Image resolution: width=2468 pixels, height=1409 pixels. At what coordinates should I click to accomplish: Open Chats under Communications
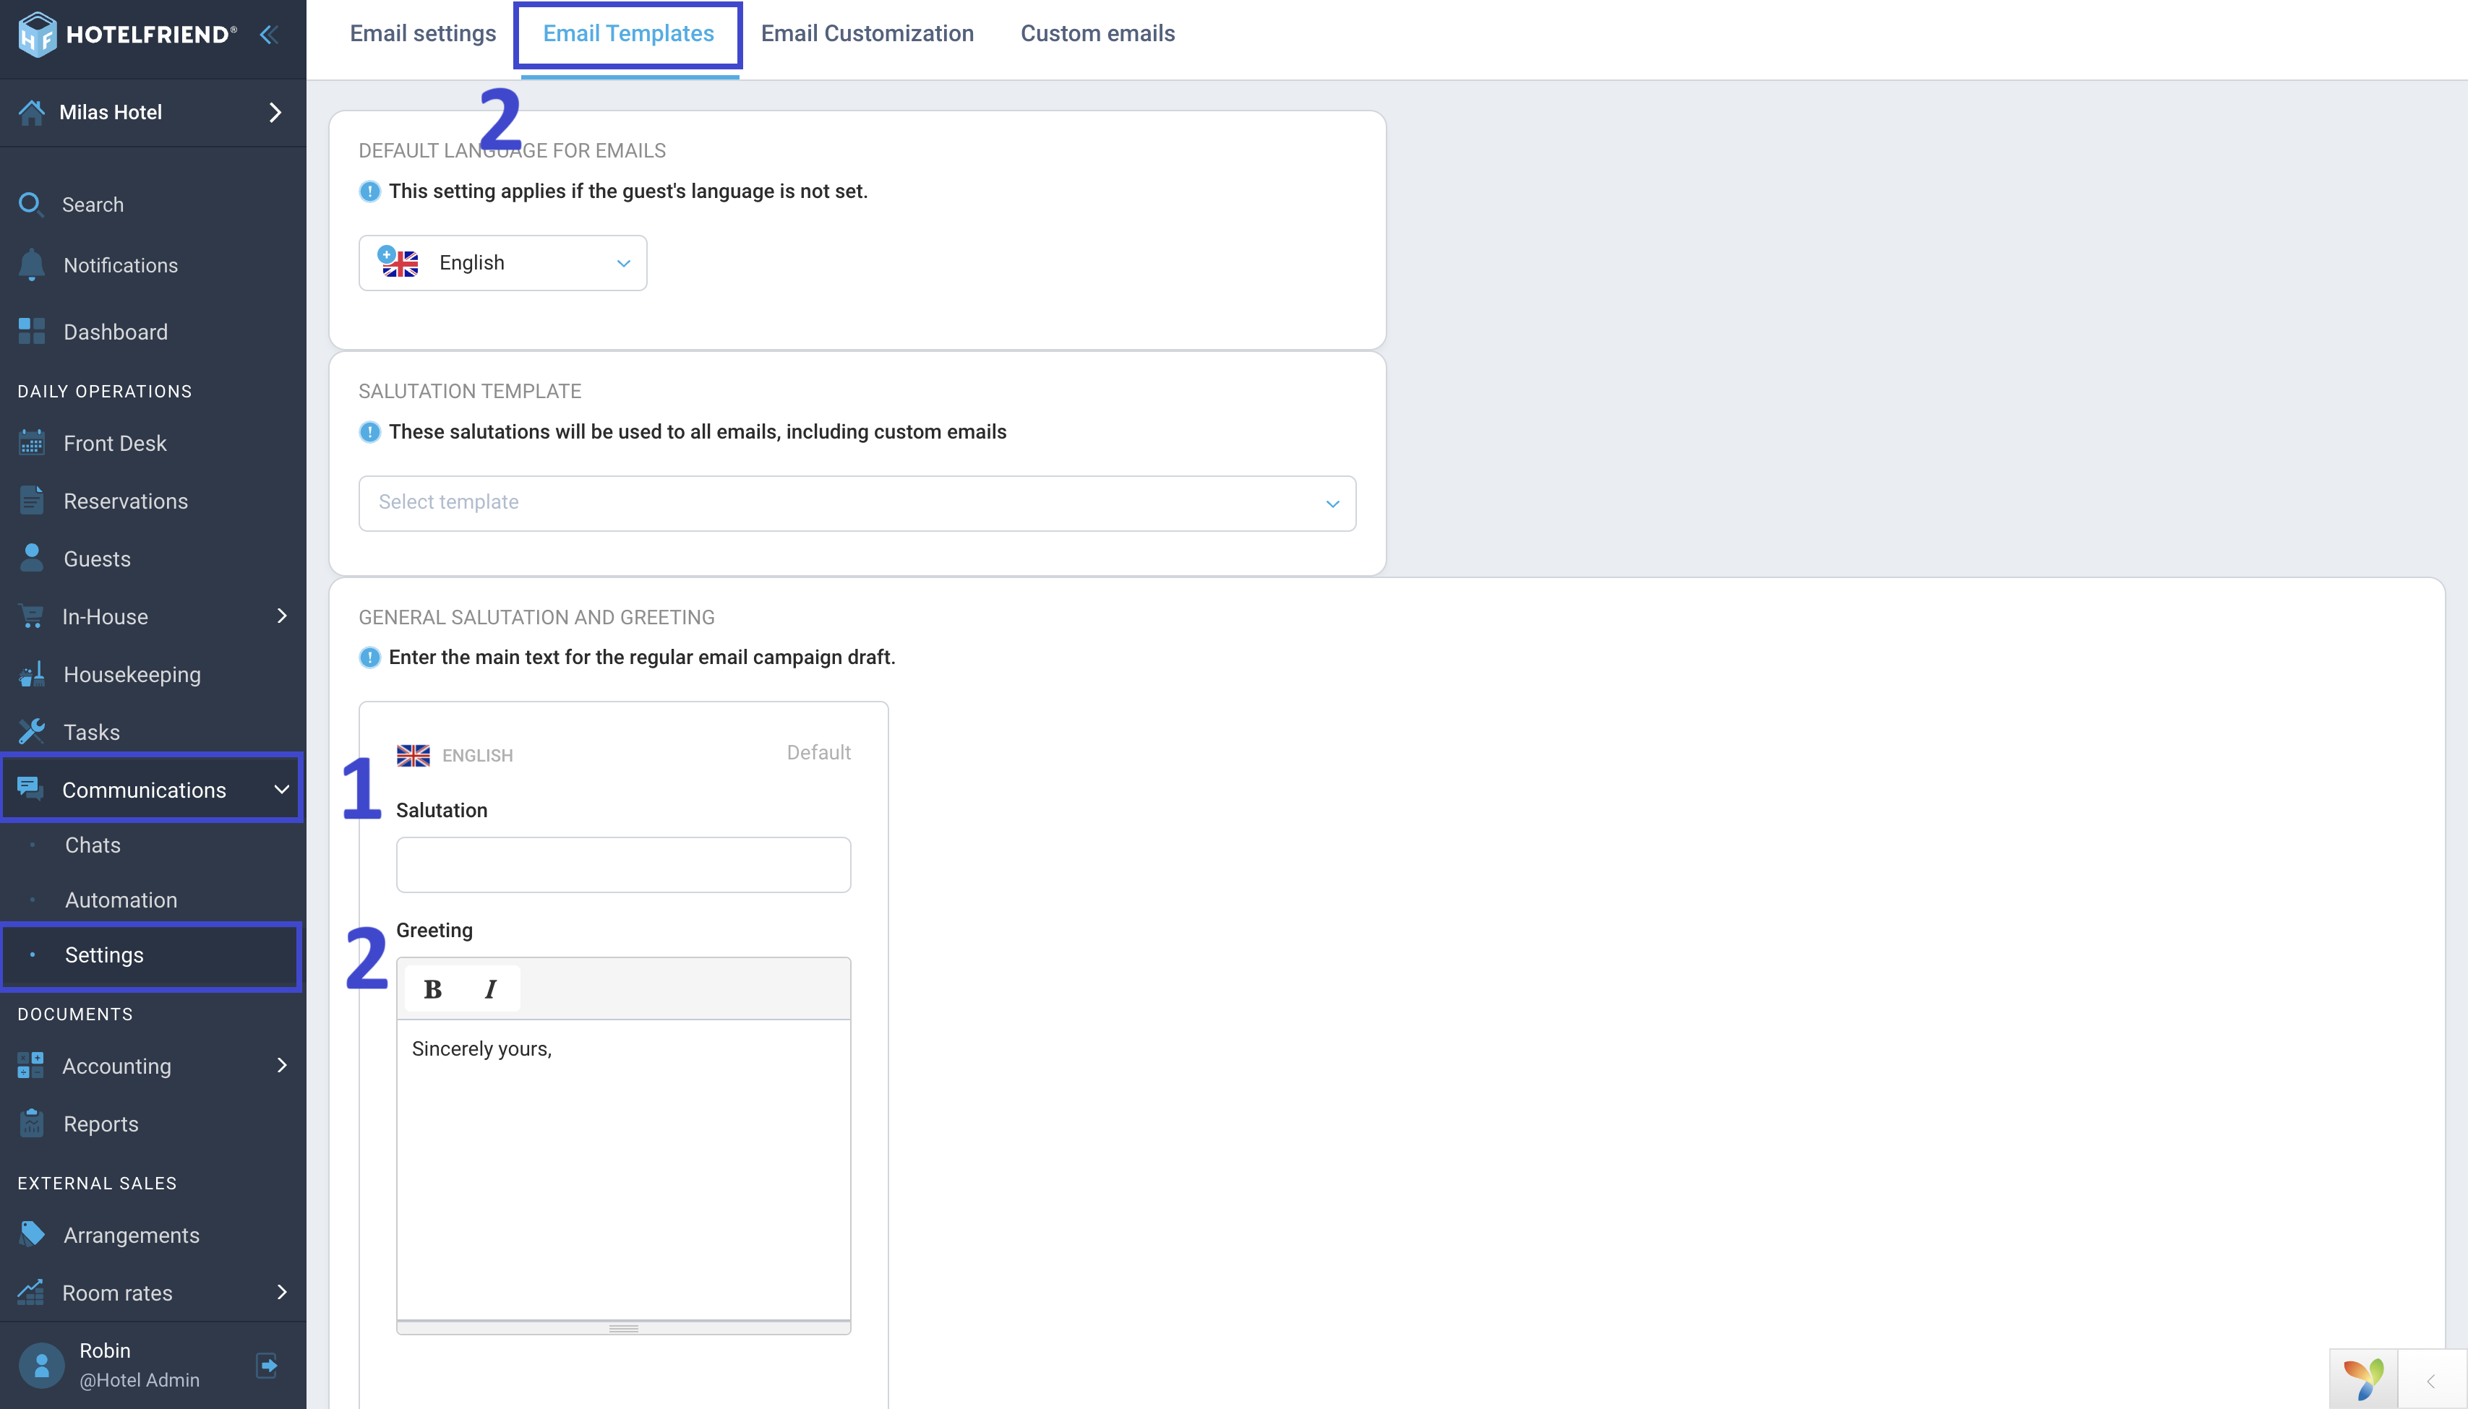93,845
